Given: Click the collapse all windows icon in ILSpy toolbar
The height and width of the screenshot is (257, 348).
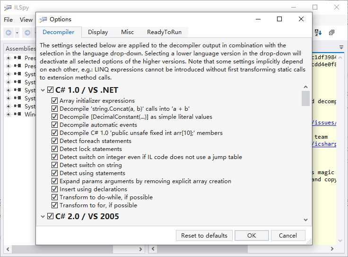Looking at the screenshot, I should [x=331, y=33].
